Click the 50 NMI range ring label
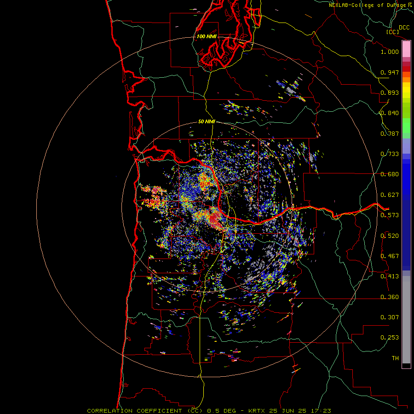414x414 pixels. coord(207,121)
